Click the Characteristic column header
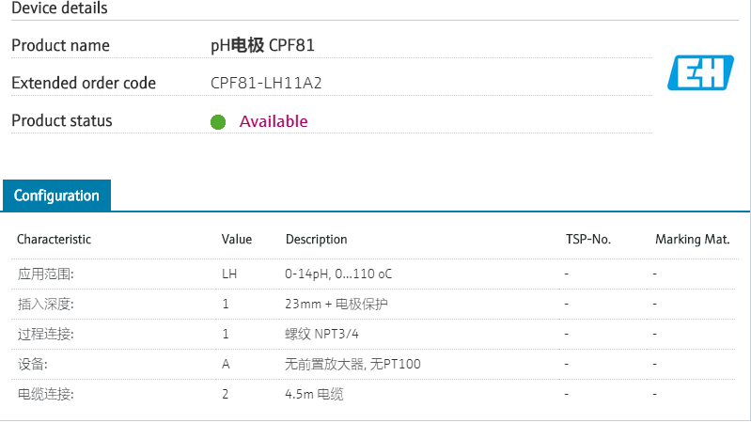 click(x=54, y=240)
